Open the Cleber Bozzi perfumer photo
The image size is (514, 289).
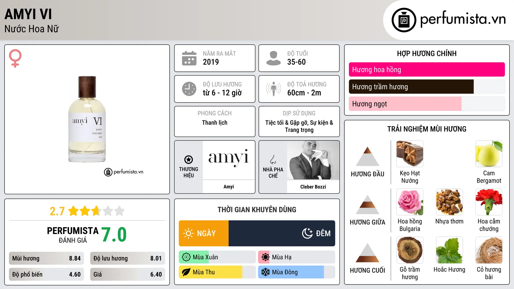pyautogui.click(x=313, y=160)
